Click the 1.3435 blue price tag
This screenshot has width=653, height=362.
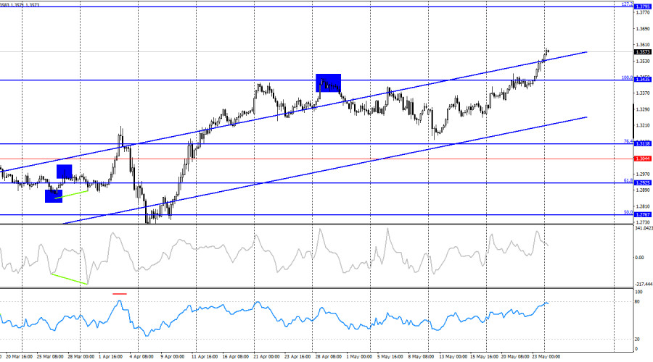point(642,80)
